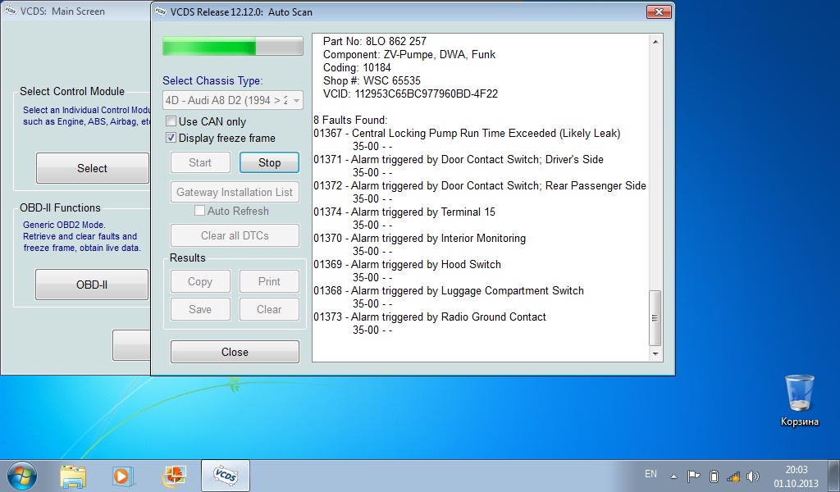Image resolution: width=840 pixels, height=492 pixels.
Task: Click the Close button in Auto Scan
Action: pyautogui.click(x=235, y=352)
